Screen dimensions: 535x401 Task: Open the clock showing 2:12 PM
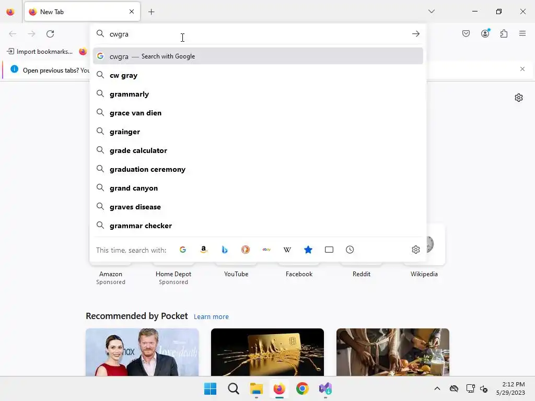point(510,388)
